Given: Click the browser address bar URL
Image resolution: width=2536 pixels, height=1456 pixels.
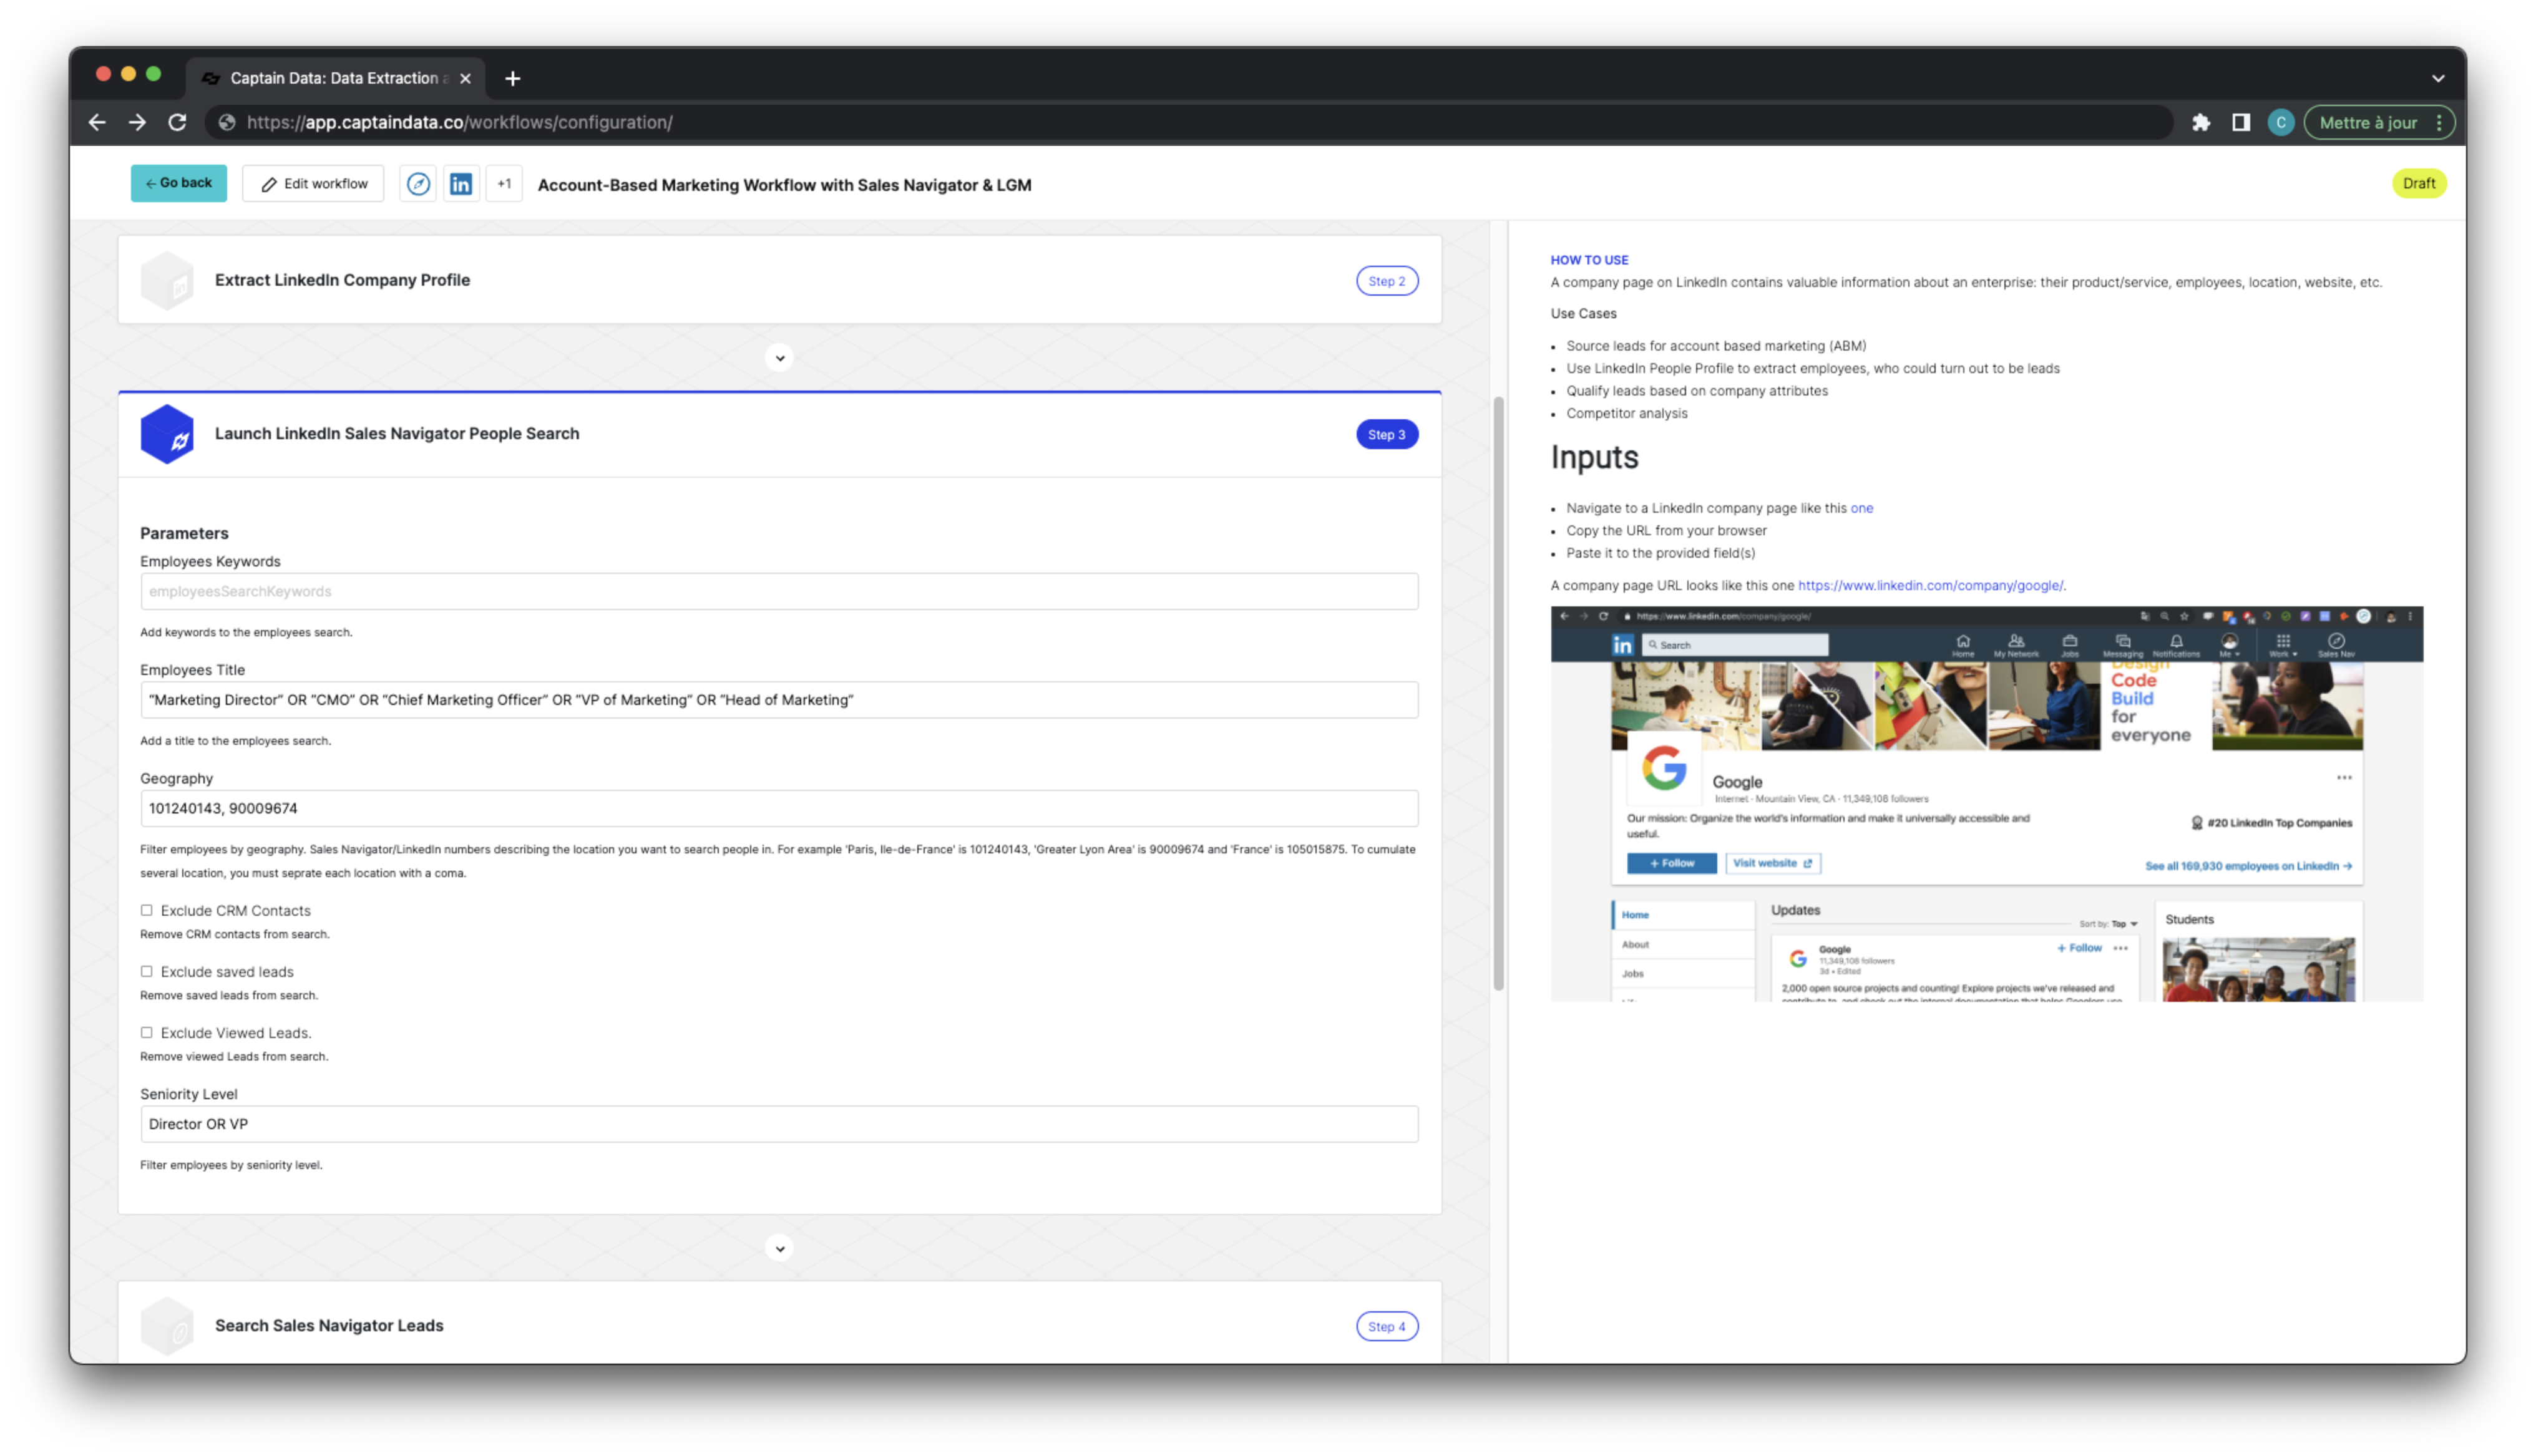Looking at the screenshot, I should click(460, 122).
